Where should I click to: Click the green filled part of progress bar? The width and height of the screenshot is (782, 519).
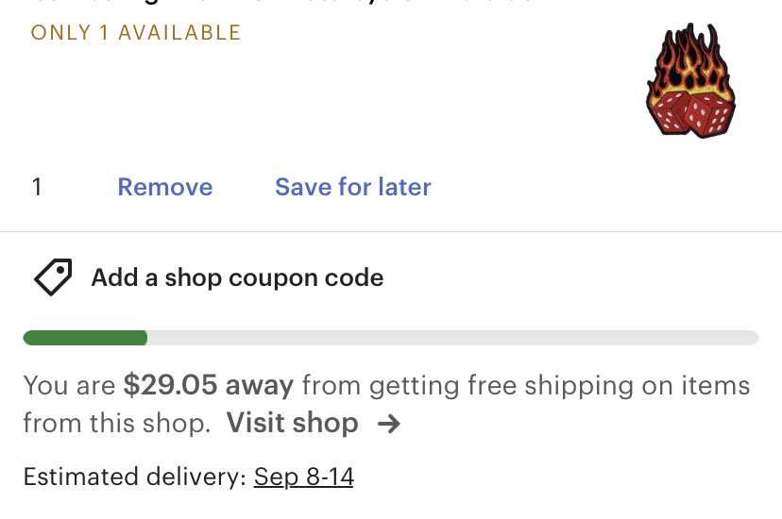click(x=85, y=338)
